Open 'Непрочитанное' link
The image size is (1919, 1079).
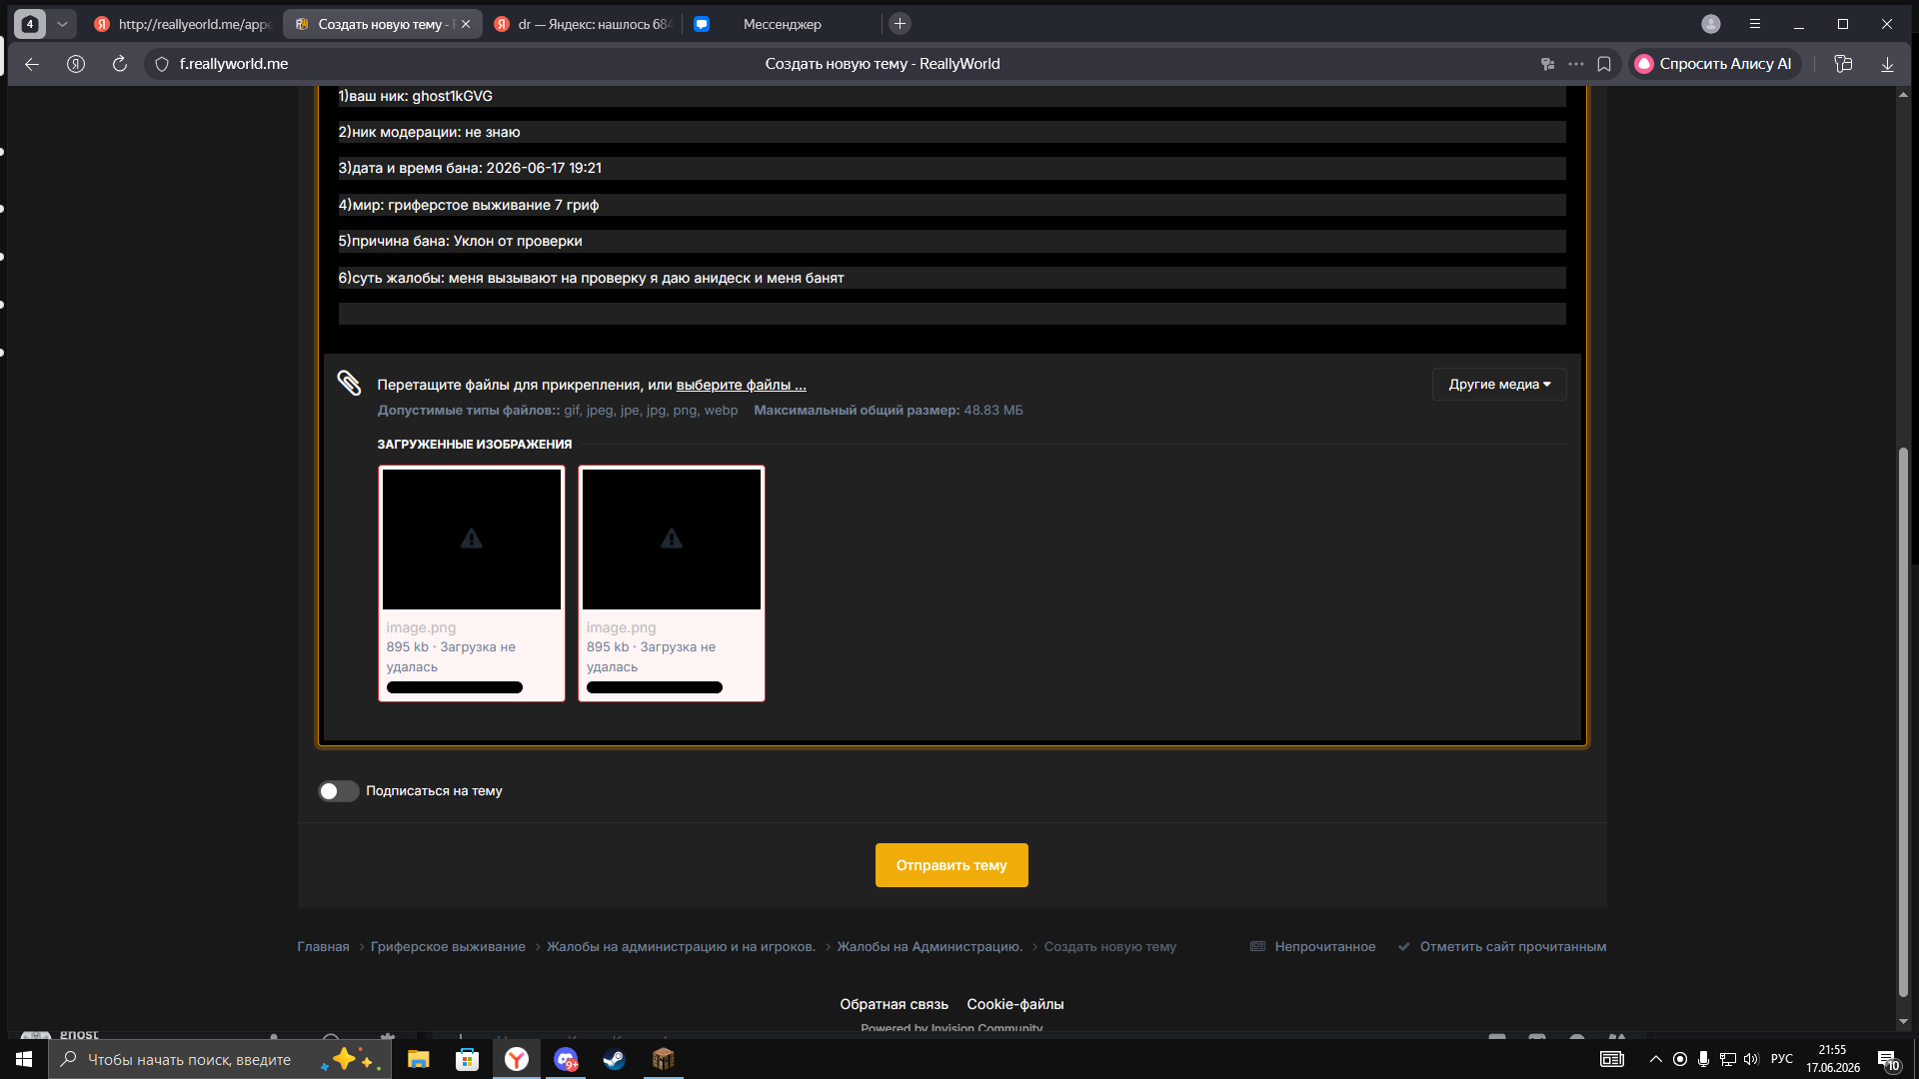tap(1313, 947)
